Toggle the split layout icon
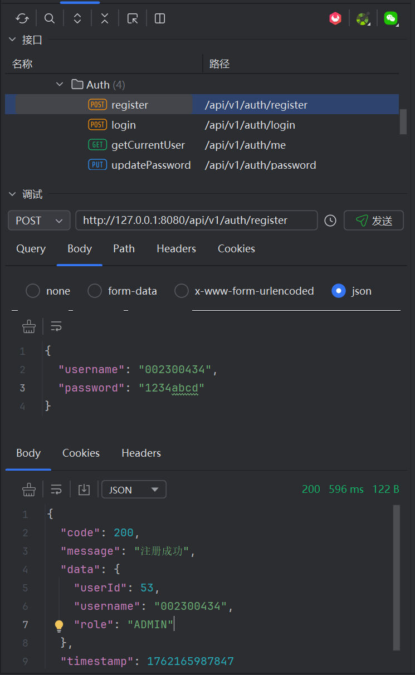This screenshot has width=415, height=675. (x=160, y=18)
